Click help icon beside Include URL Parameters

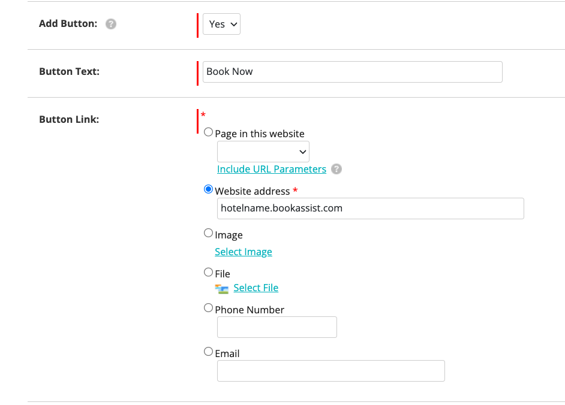(x=336, y=169)
